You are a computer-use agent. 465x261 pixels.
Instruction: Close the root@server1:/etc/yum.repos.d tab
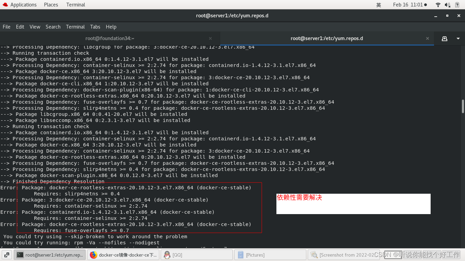tap(428, 38)
